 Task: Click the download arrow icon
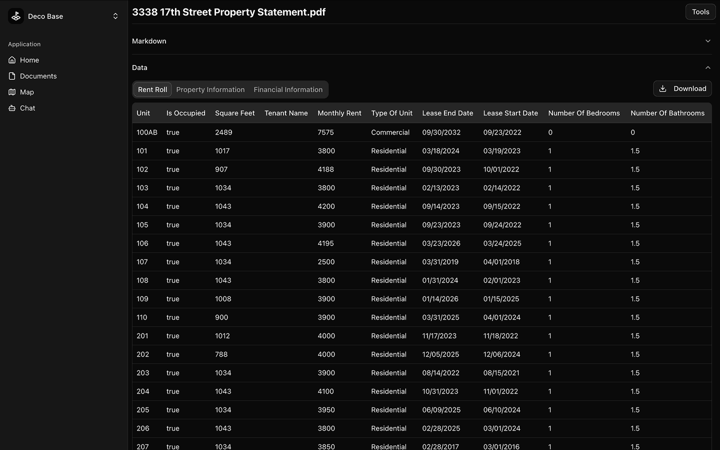click(x=663, y=88)
